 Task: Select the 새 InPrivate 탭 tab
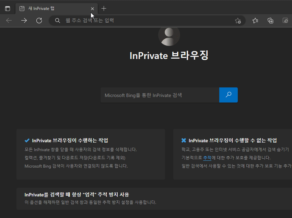point(56,9)
